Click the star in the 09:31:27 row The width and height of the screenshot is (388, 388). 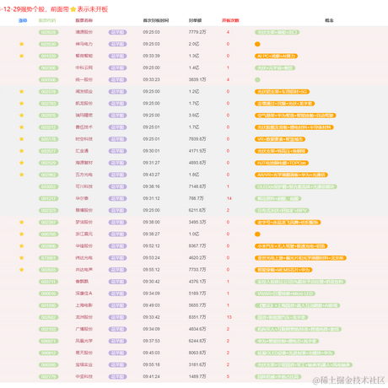tap(22, 163)
